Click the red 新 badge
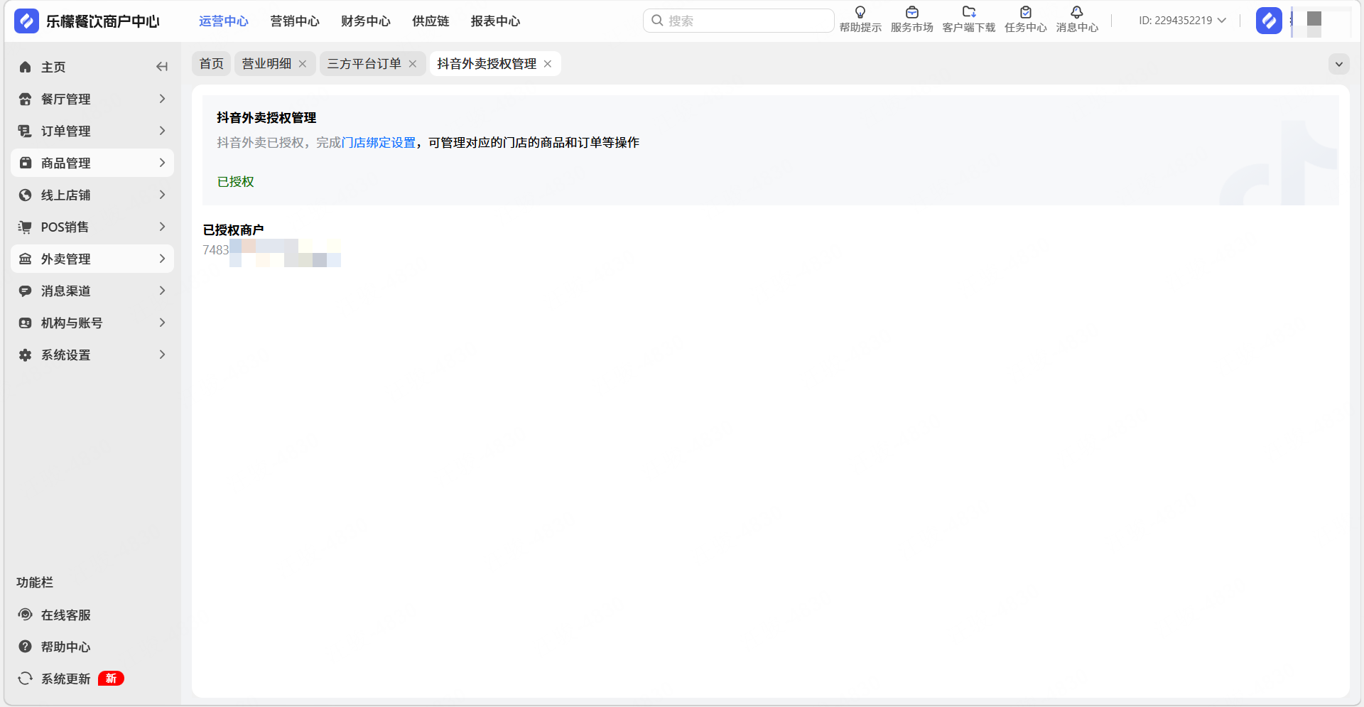 (112, 679)
